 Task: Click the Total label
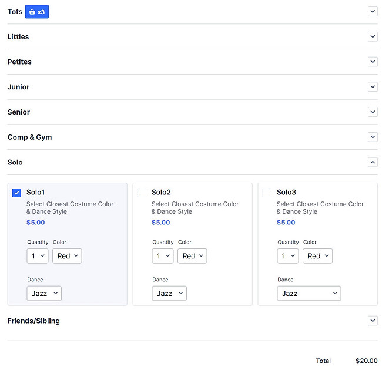[323, 361]
